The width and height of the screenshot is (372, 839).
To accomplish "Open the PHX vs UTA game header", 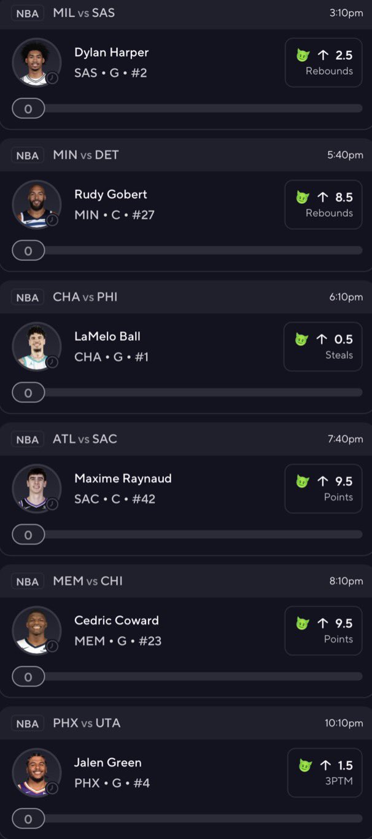I will point(87,723).
